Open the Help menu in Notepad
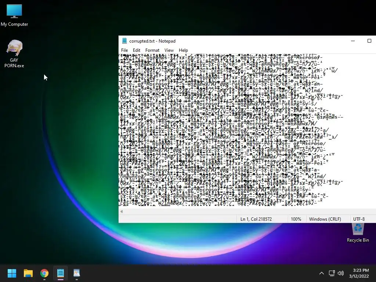This screenshot has height=282, width=376. click(x=183, y=50)
